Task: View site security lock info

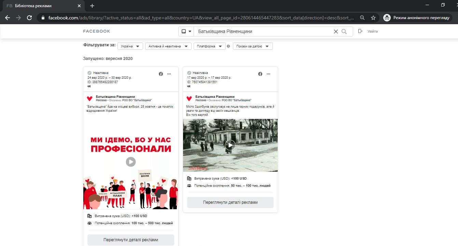Action: click(43, 18)
